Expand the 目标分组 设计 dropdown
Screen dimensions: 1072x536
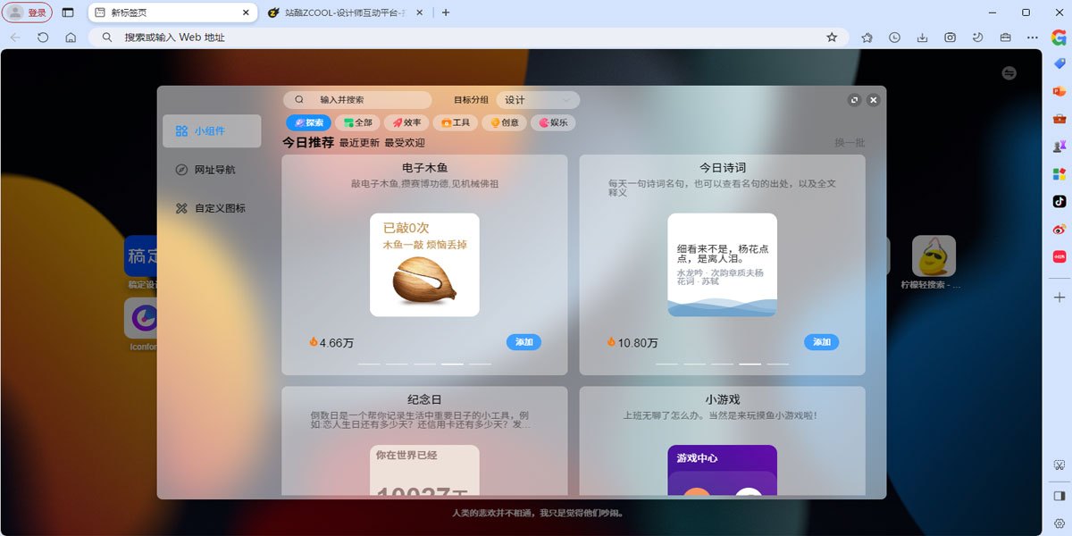(x=536, y=99)
